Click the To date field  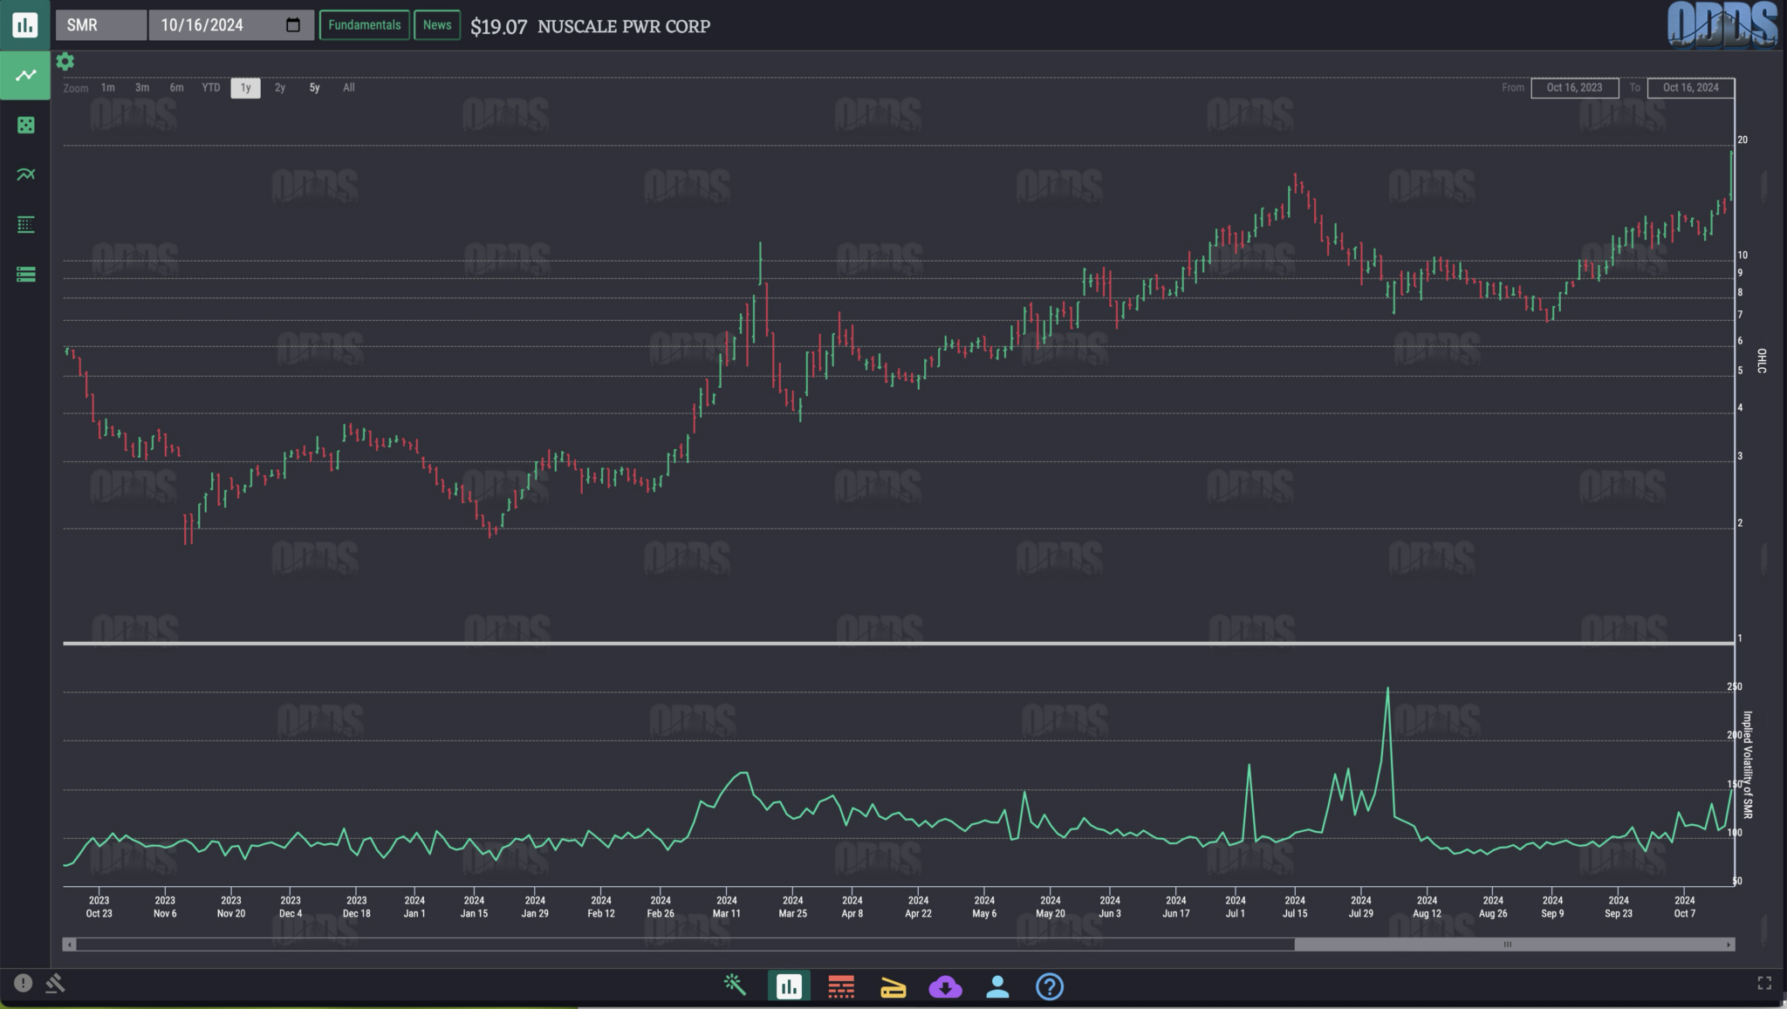point(1689,88)
